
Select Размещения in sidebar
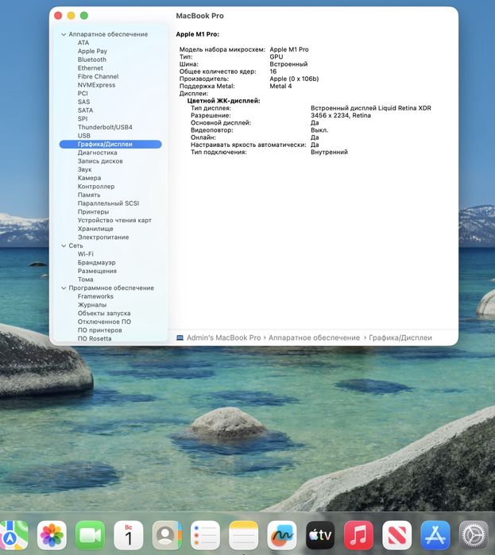97,271
